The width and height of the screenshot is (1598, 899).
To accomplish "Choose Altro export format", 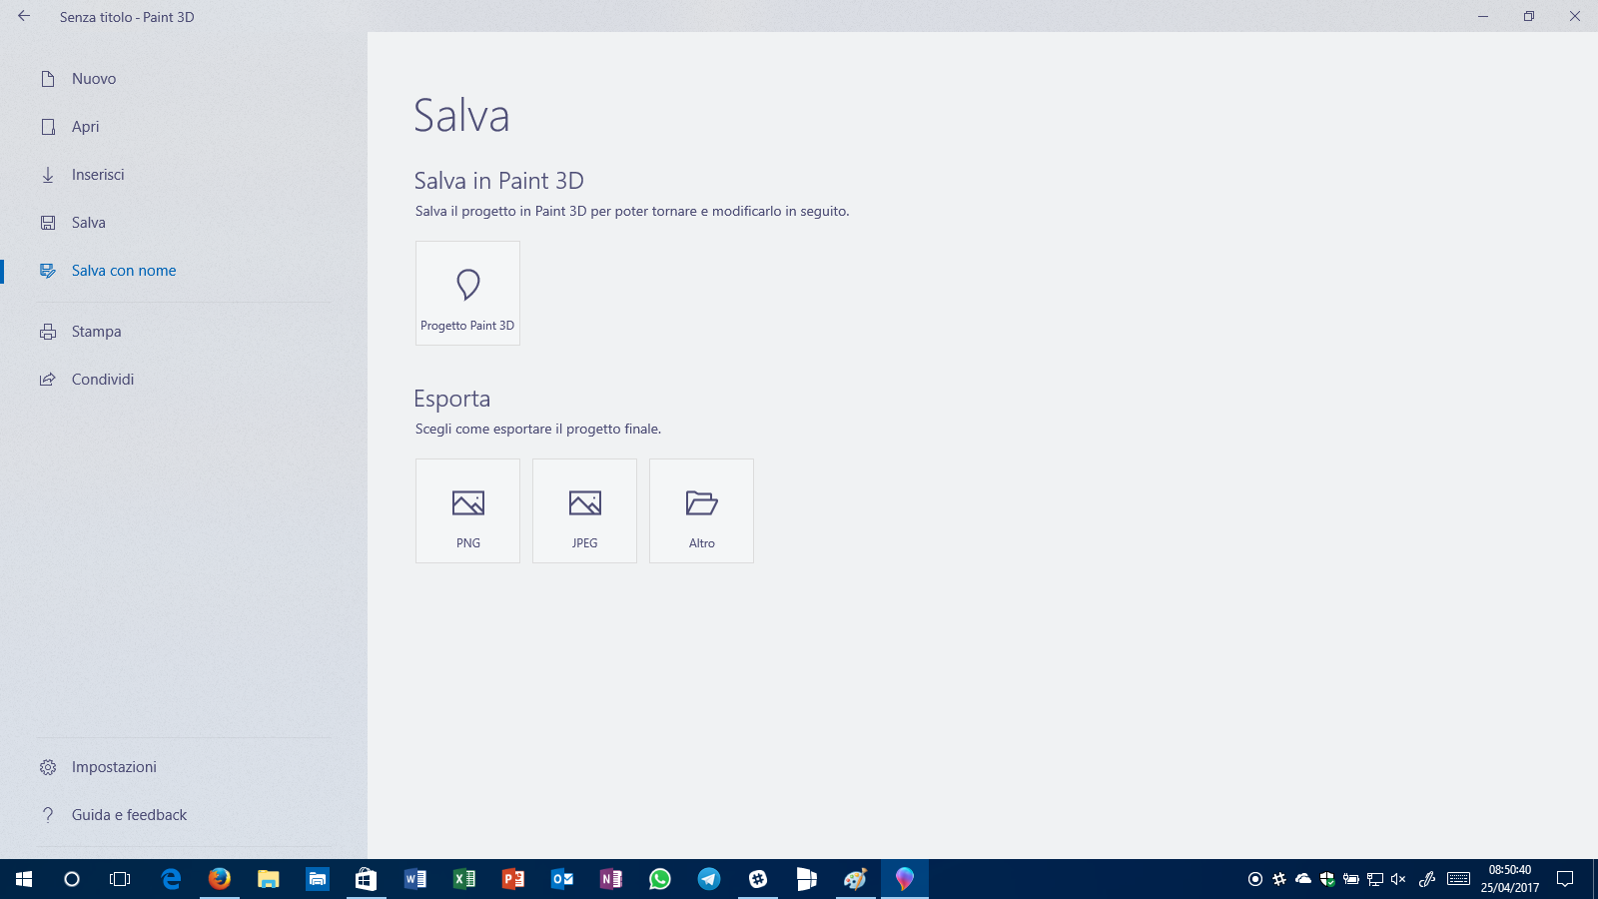I will (701, 510).
